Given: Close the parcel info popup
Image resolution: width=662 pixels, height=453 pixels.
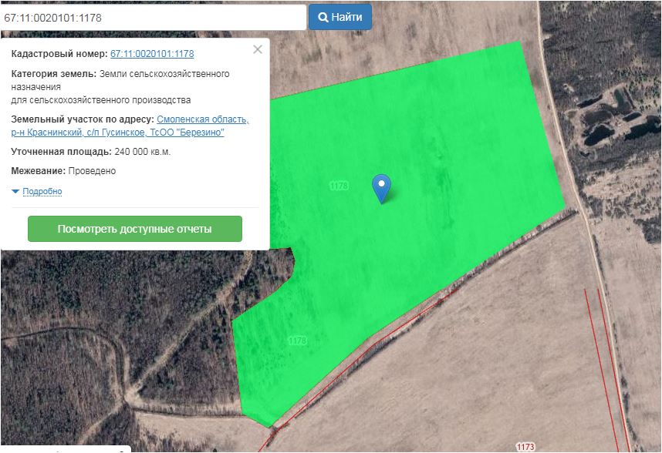Looking at the screenshot, I should coord(258,49).
